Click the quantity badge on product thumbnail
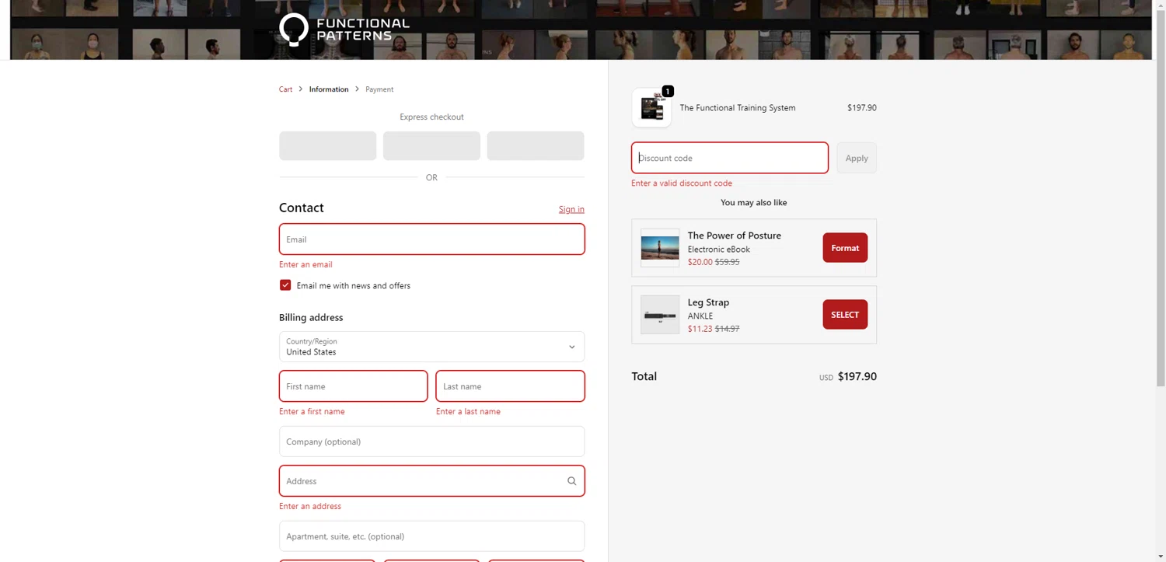 pyautogui.click(x=668, y=92)
